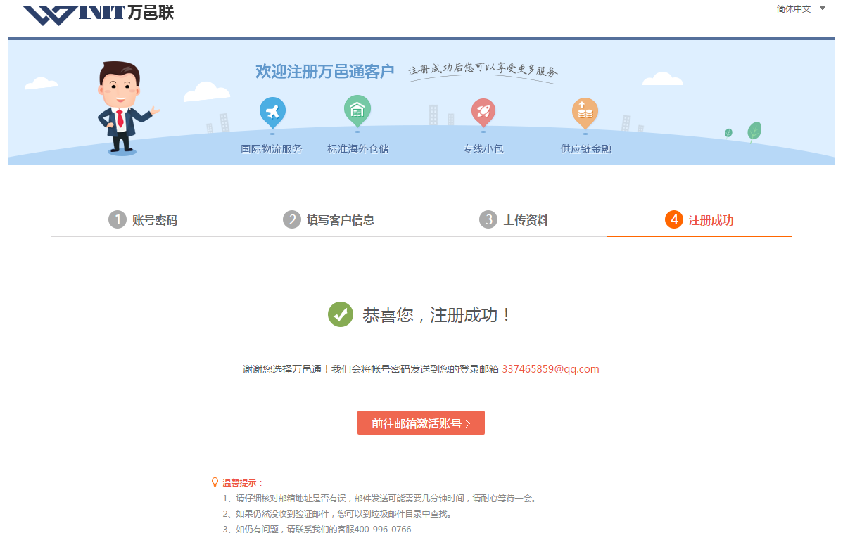The height and width of the screenshot is (545, 843).
Task: Click the airplane icon for 国际物流服务
Action: tap(272, 113)
